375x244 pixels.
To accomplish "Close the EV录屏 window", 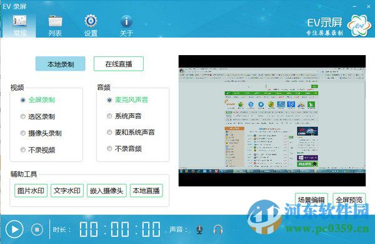I will tap(369, 7).
